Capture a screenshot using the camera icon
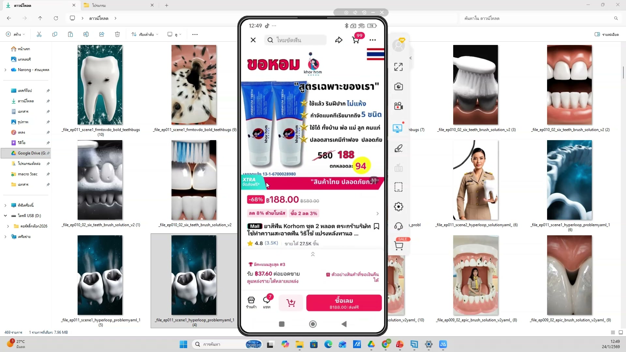The image size is (626, 352). 398,87
